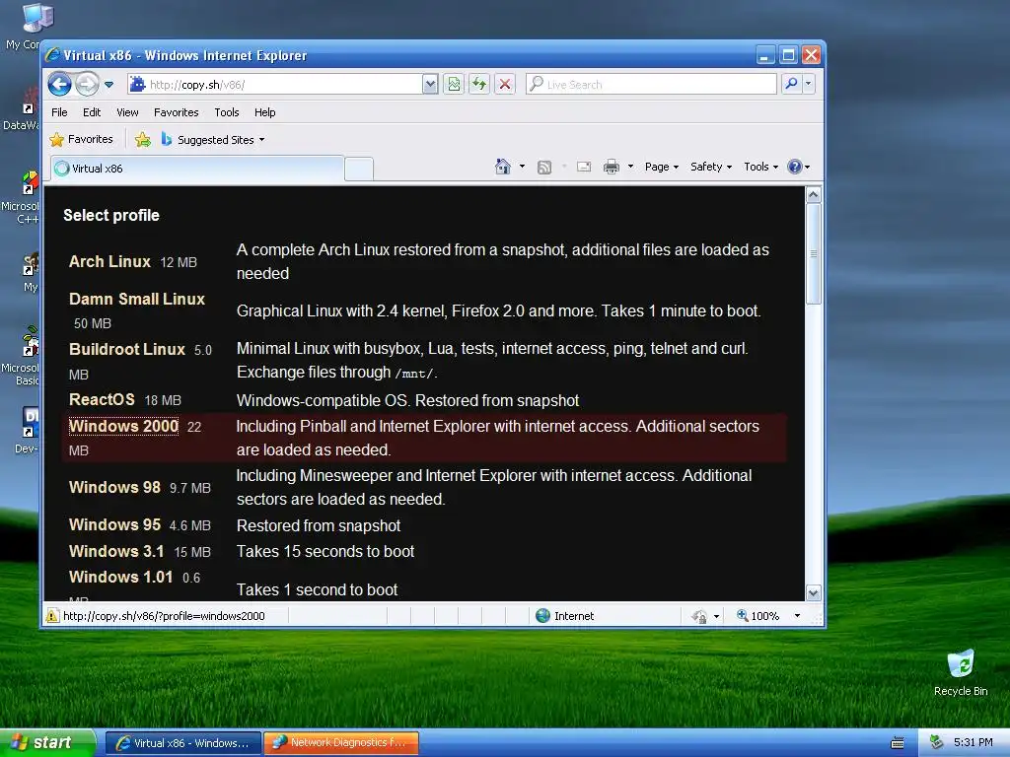1010x757 pixels.
Task: Open the Windows Start menu
Action: click(47, 743)
